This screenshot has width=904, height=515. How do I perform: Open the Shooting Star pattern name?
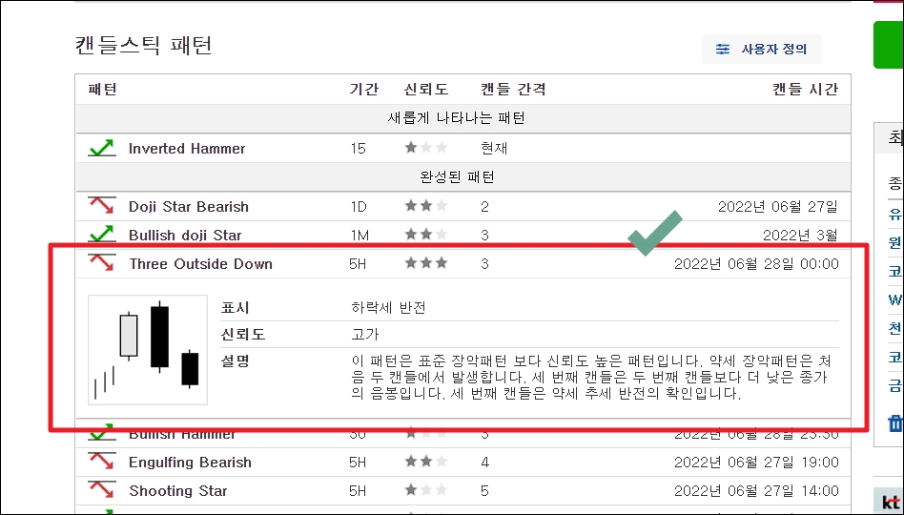point(178,491)
